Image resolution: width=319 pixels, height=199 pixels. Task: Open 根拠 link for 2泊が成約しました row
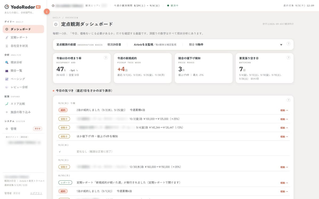[284, 110]
